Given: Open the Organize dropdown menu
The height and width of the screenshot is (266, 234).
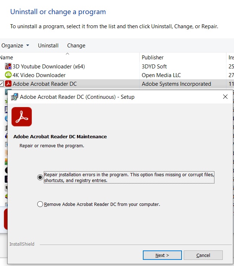Looking at the screenshot, I should 15,46.
